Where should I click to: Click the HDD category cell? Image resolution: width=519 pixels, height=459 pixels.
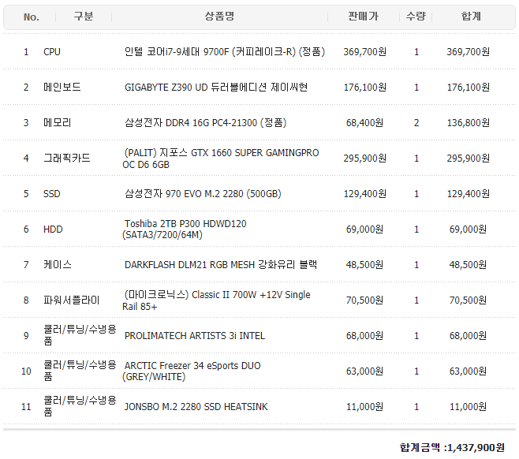[x=53, y=229]
